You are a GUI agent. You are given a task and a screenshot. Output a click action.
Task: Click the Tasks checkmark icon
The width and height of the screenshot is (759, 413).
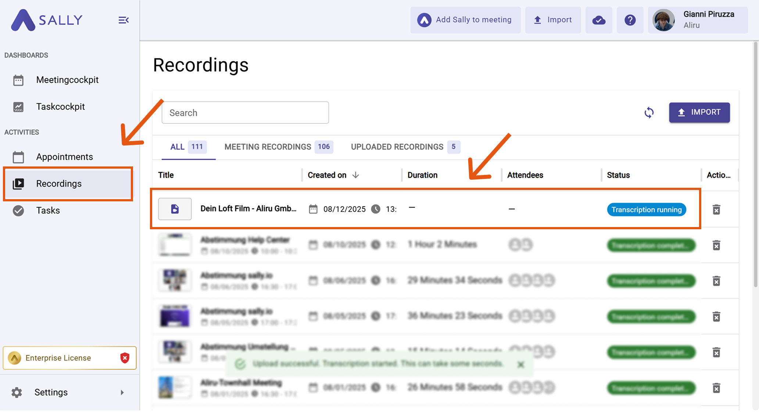18,211
